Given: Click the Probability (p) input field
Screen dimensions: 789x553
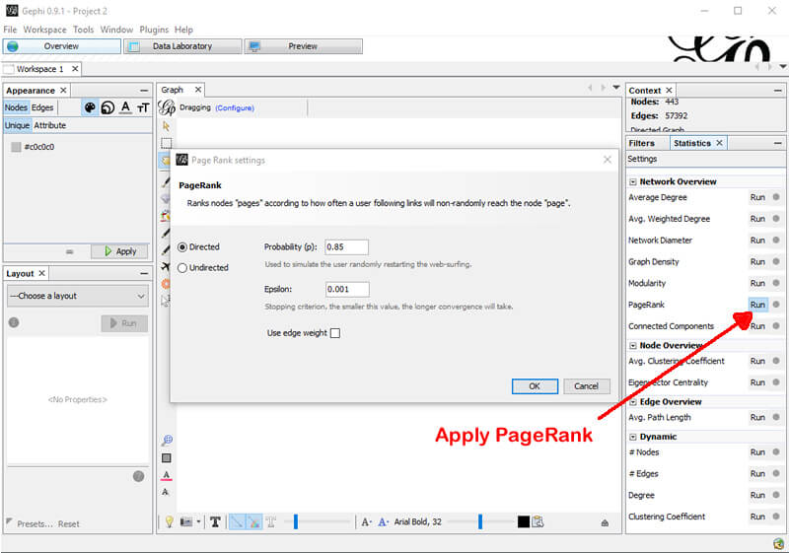Looking at the screenshot, I should [x=347, y=247].
